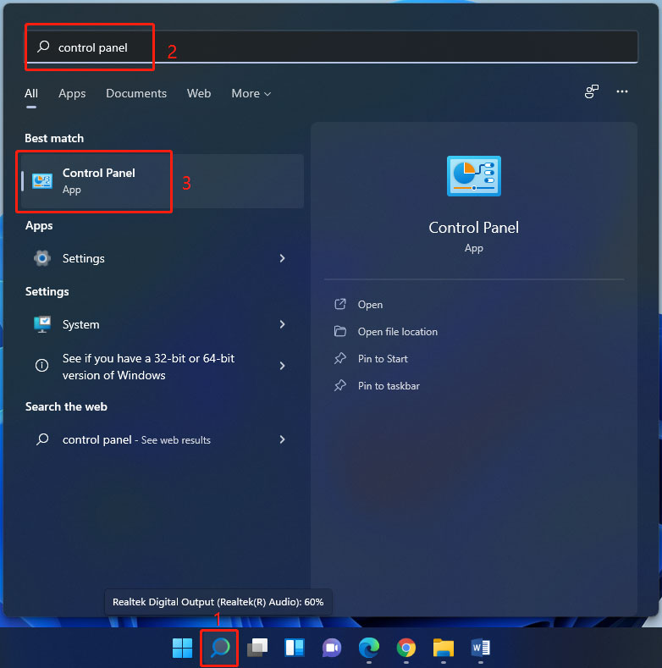
Task: Open File Explorer from taskbar
Action: click(444, 648)
